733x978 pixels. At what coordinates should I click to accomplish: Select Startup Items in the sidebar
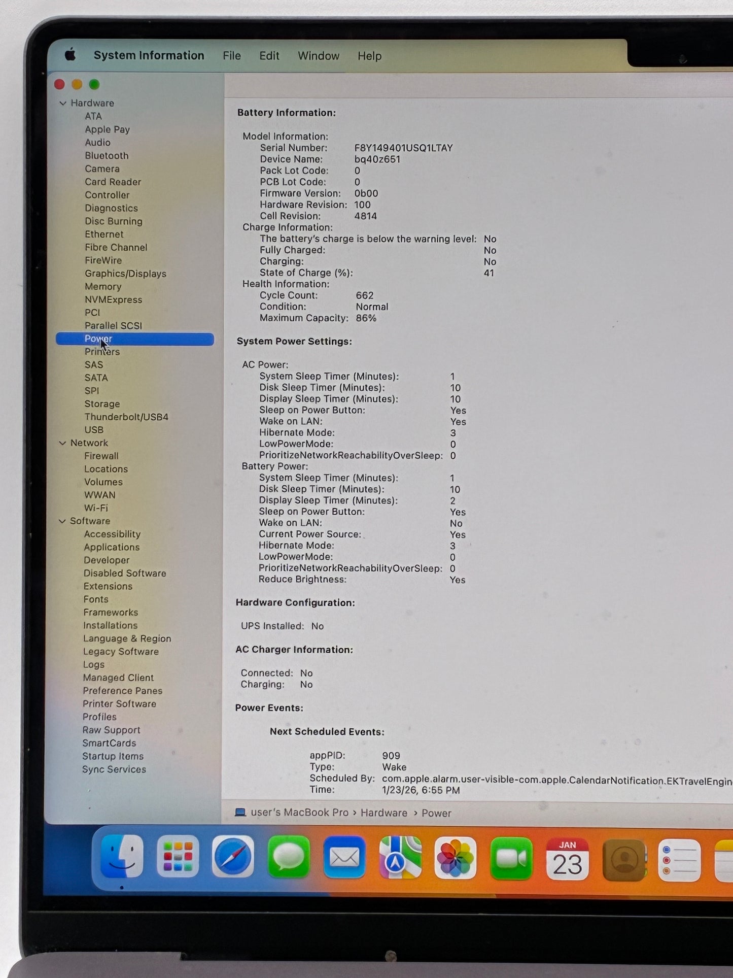point(113,756)
